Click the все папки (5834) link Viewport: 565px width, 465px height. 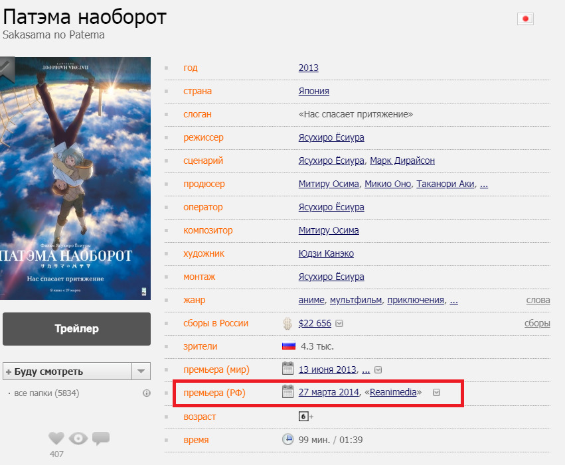click(46, 393)
